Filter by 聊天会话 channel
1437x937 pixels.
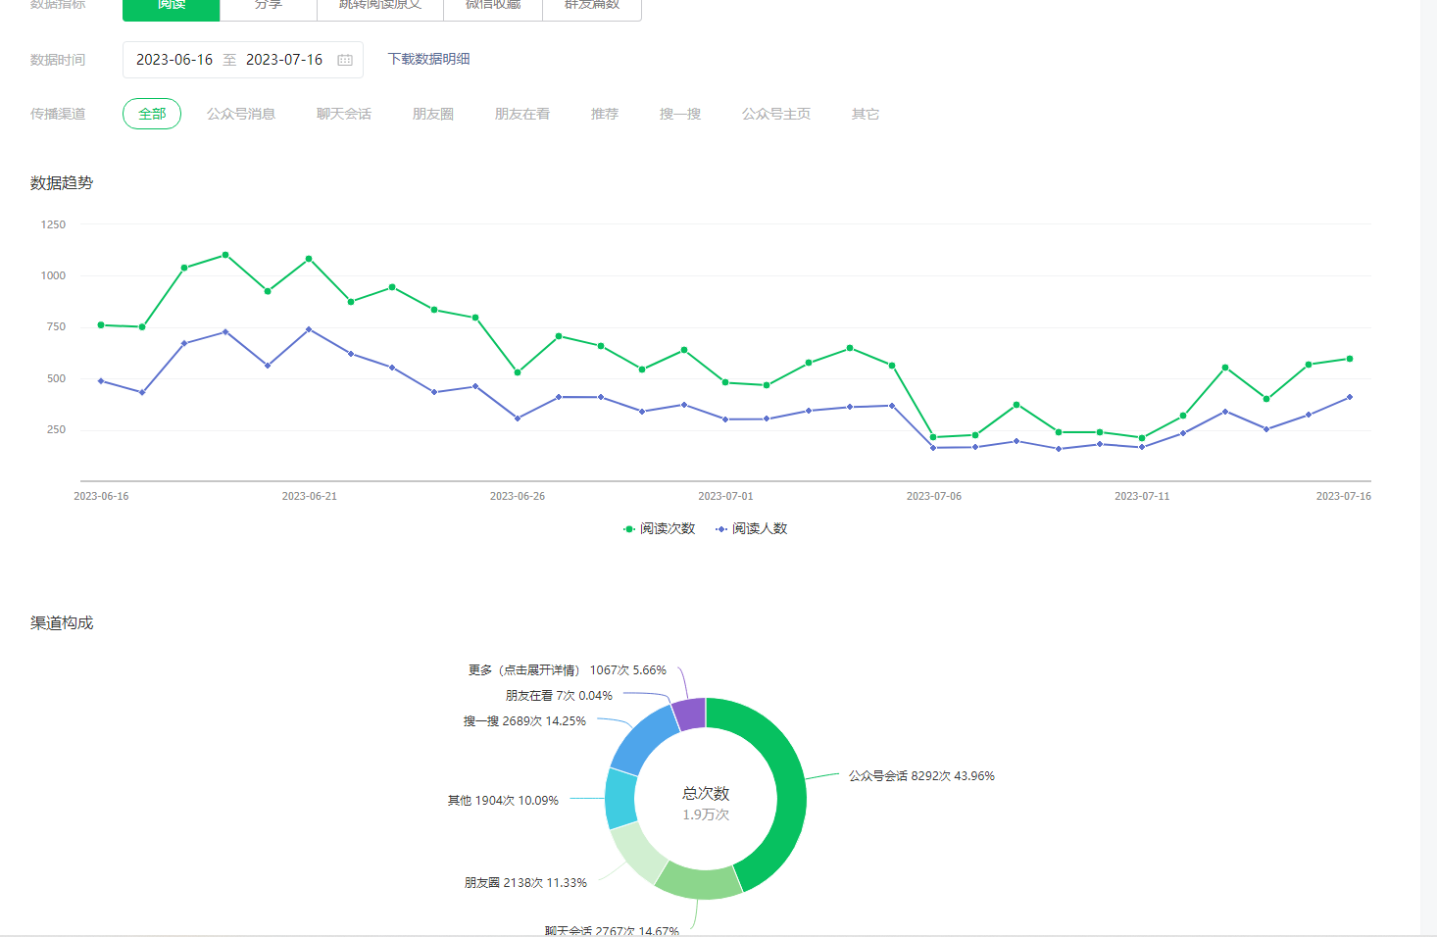(x=344, y=114)
